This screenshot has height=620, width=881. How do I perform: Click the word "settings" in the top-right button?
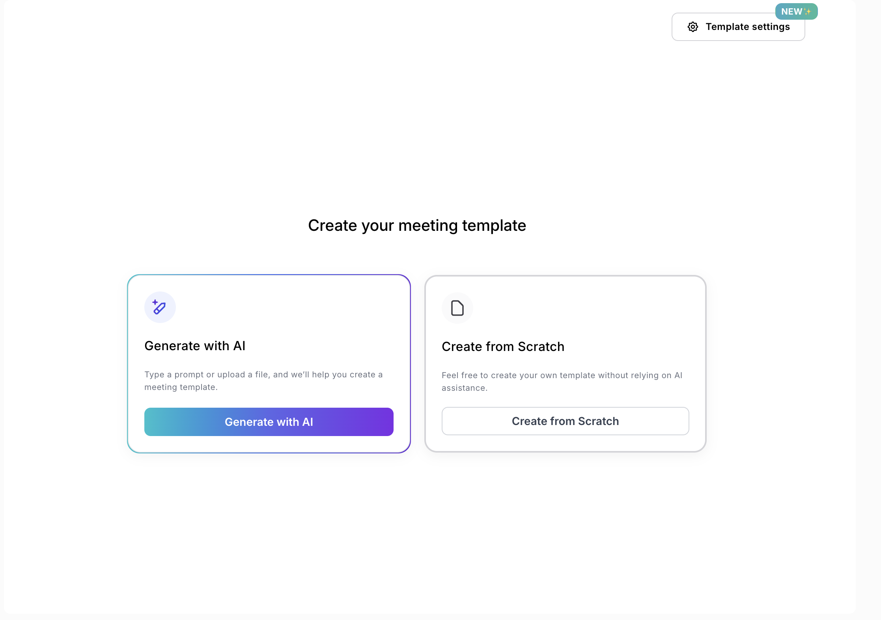click(771, 27)
